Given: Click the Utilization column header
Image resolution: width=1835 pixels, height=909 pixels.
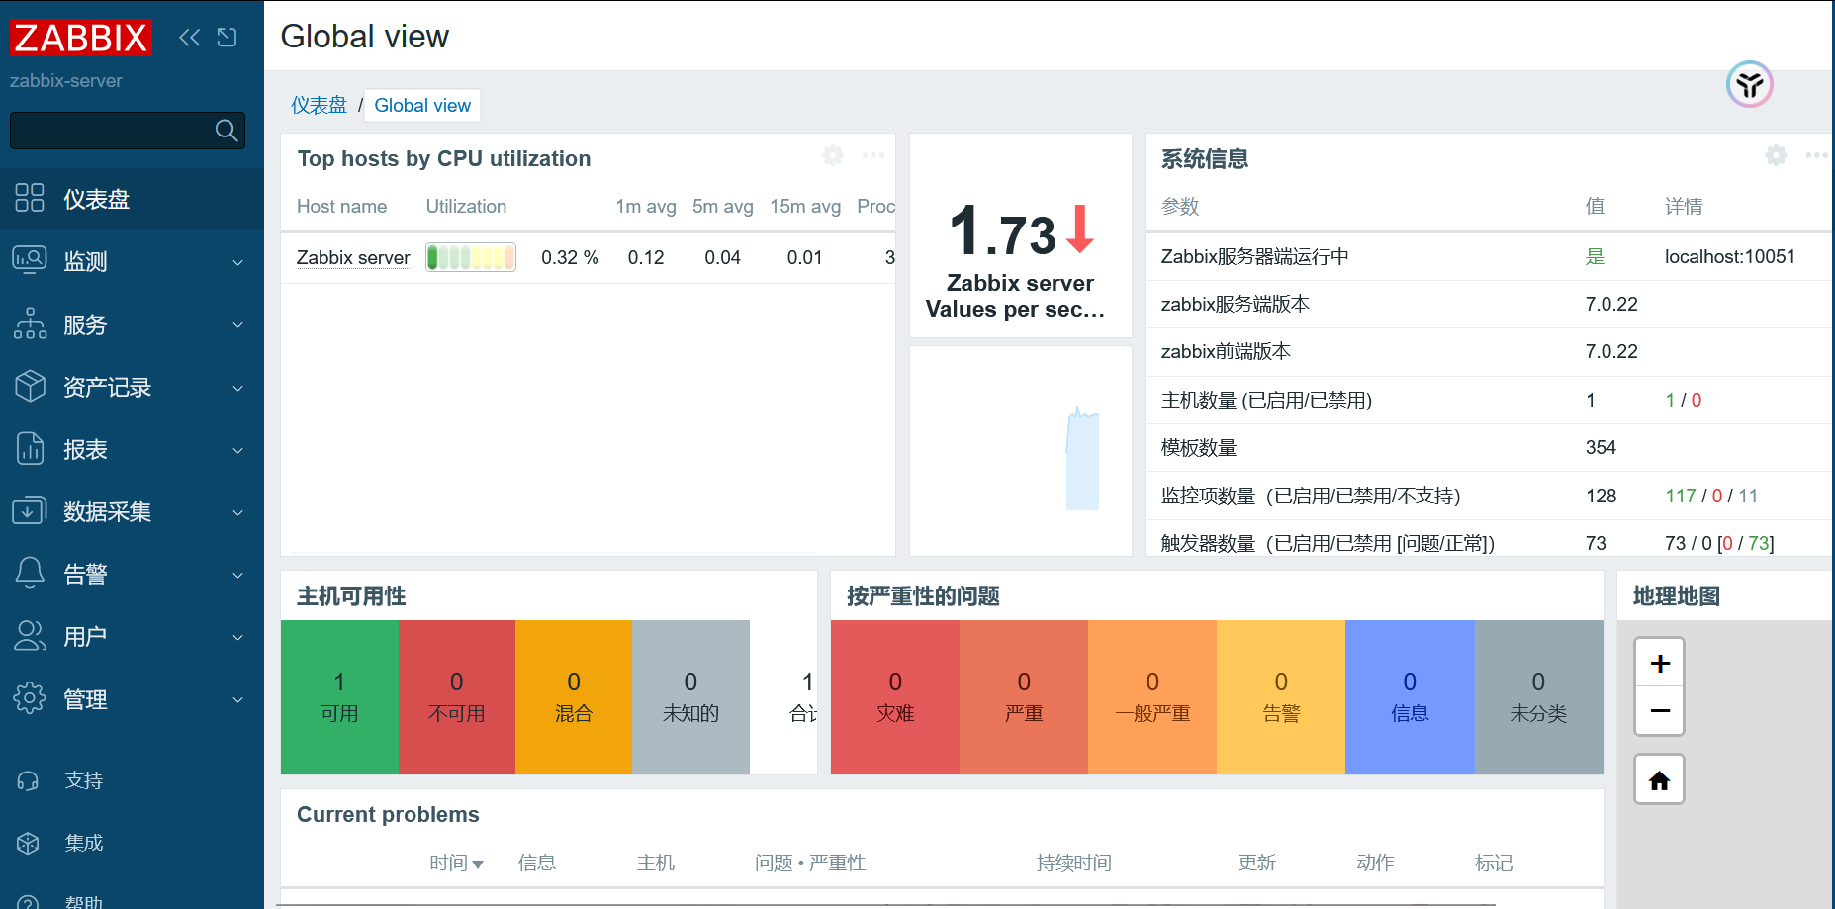Looking at the screenshot, I should click(466, 206).
